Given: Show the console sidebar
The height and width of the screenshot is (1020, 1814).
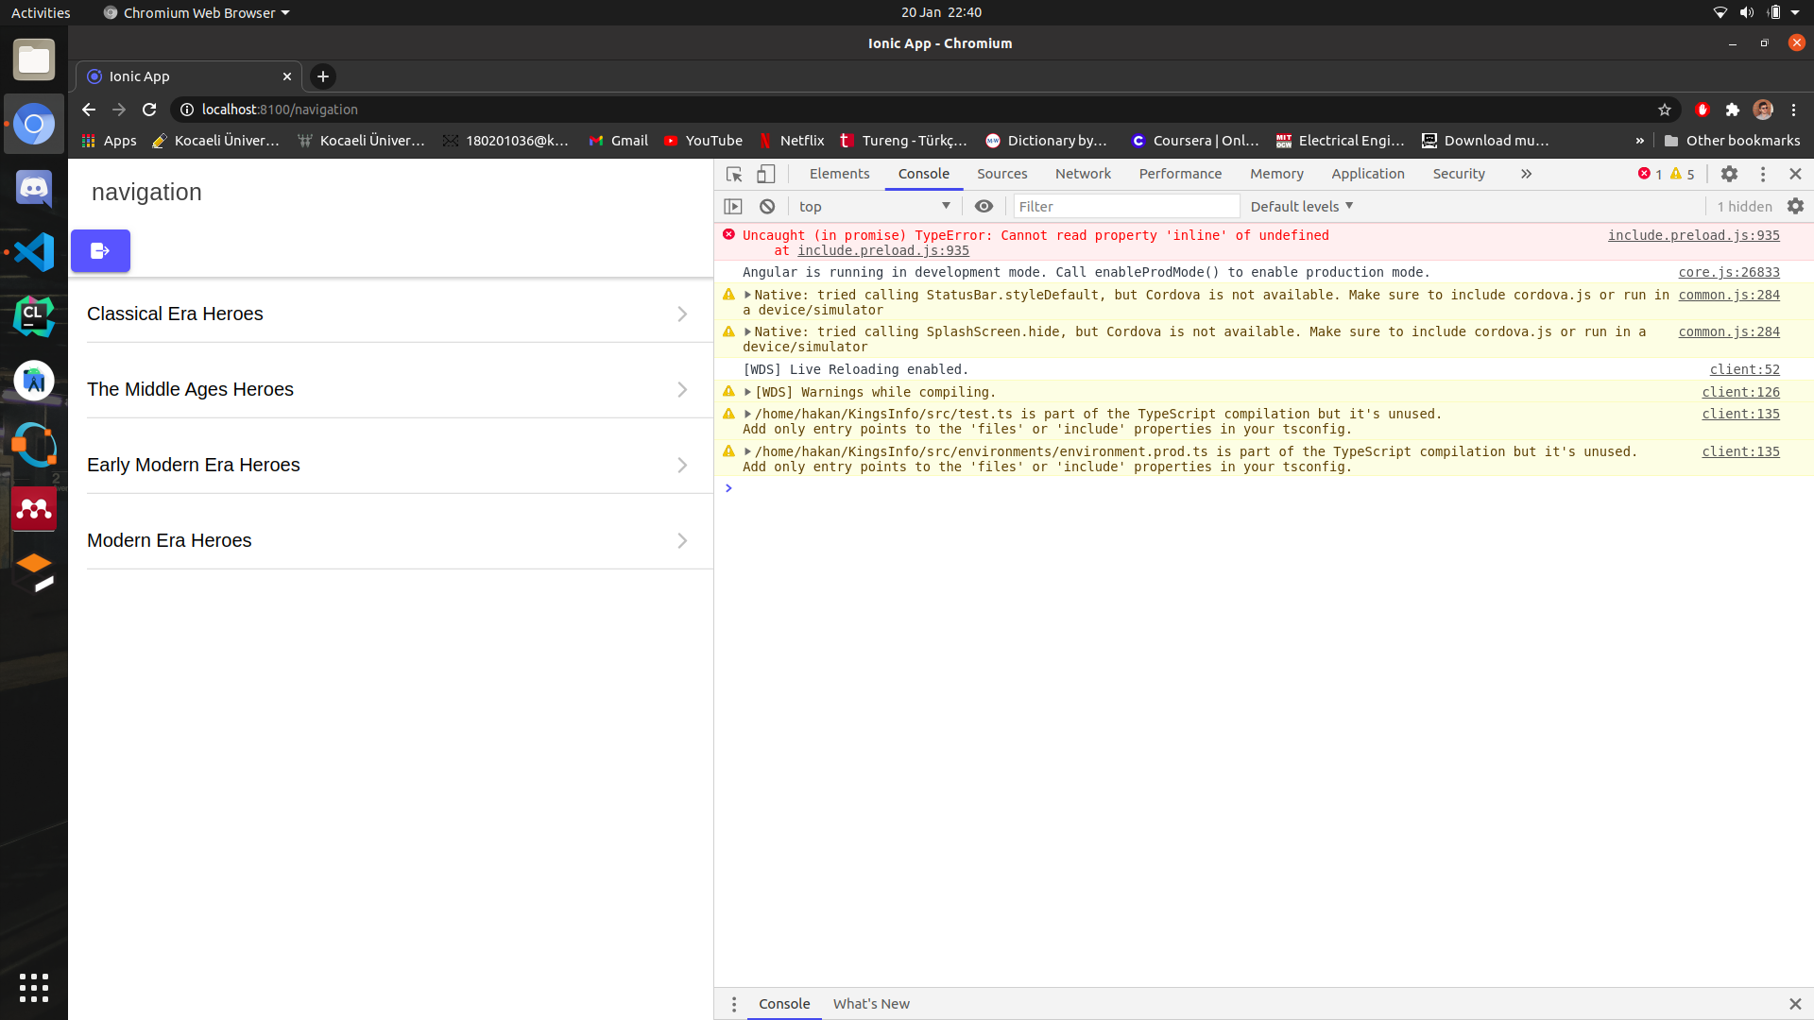Looking at the screenshot, I should pyautogui.click(x=734, y=206).
